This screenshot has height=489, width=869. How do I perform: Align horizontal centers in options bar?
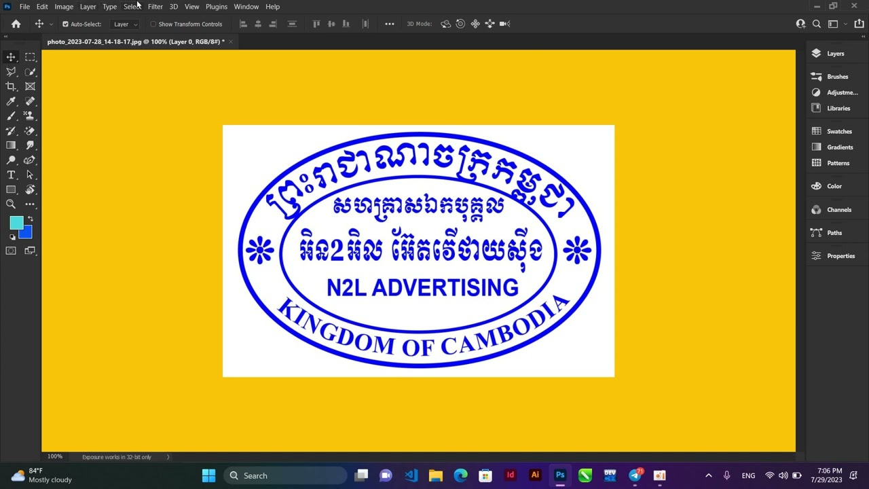coord(258,24)
